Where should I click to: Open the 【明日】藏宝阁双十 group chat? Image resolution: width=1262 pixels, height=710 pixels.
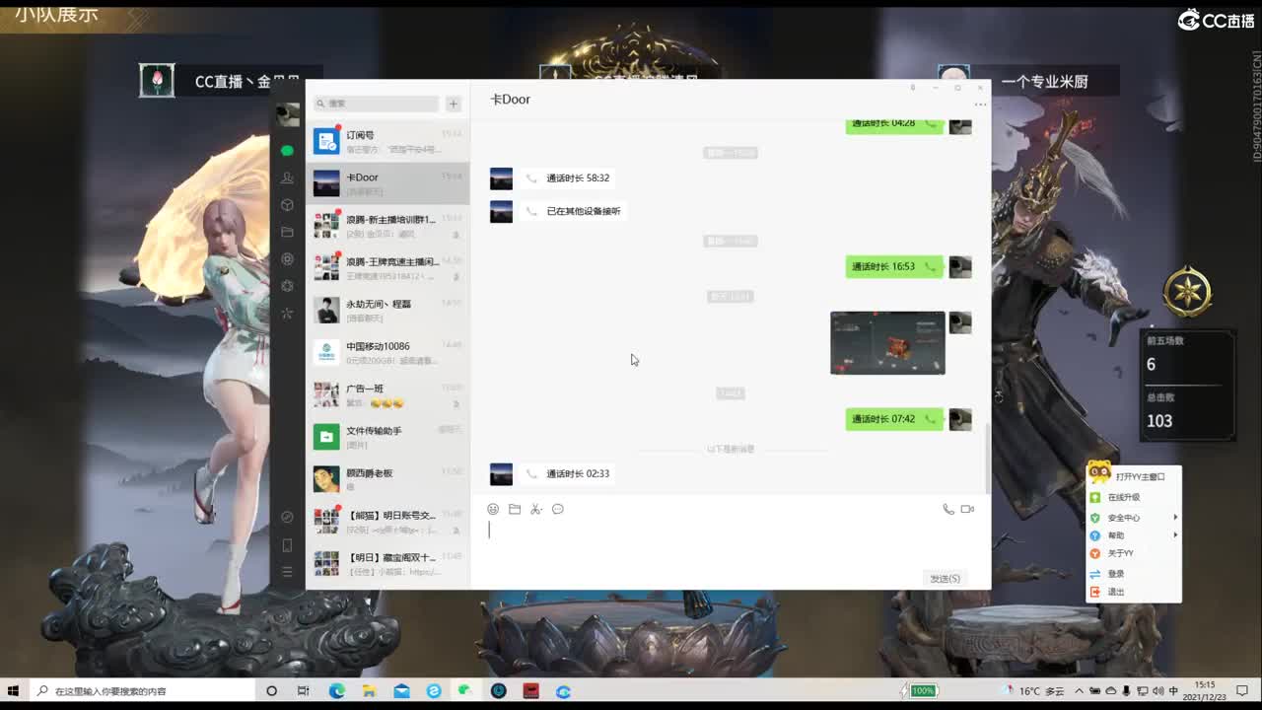pyautogui.click(x=387, y=564)
